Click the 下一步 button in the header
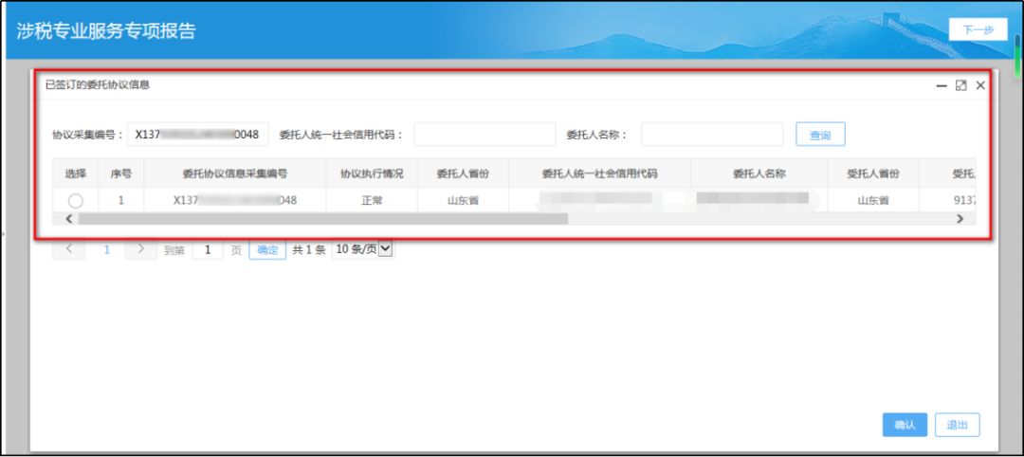 [978, 30]
